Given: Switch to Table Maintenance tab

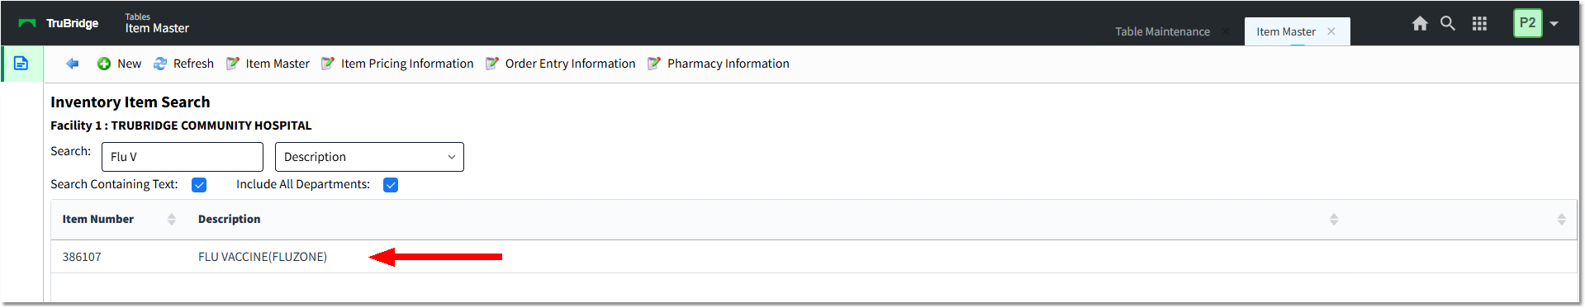Looking at the screenshot, I should click(x=1162, y=31).
